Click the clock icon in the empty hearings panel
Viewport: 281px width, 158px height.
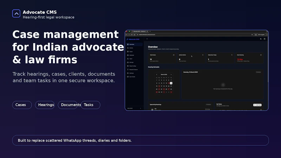click(x=223, y=85)
